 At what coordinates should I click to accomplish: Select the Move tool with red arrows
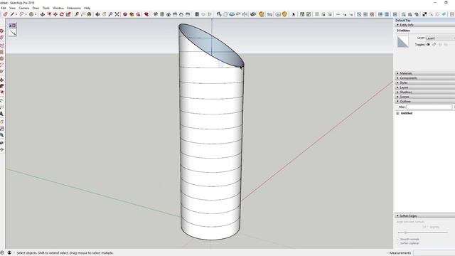(55, 14)
